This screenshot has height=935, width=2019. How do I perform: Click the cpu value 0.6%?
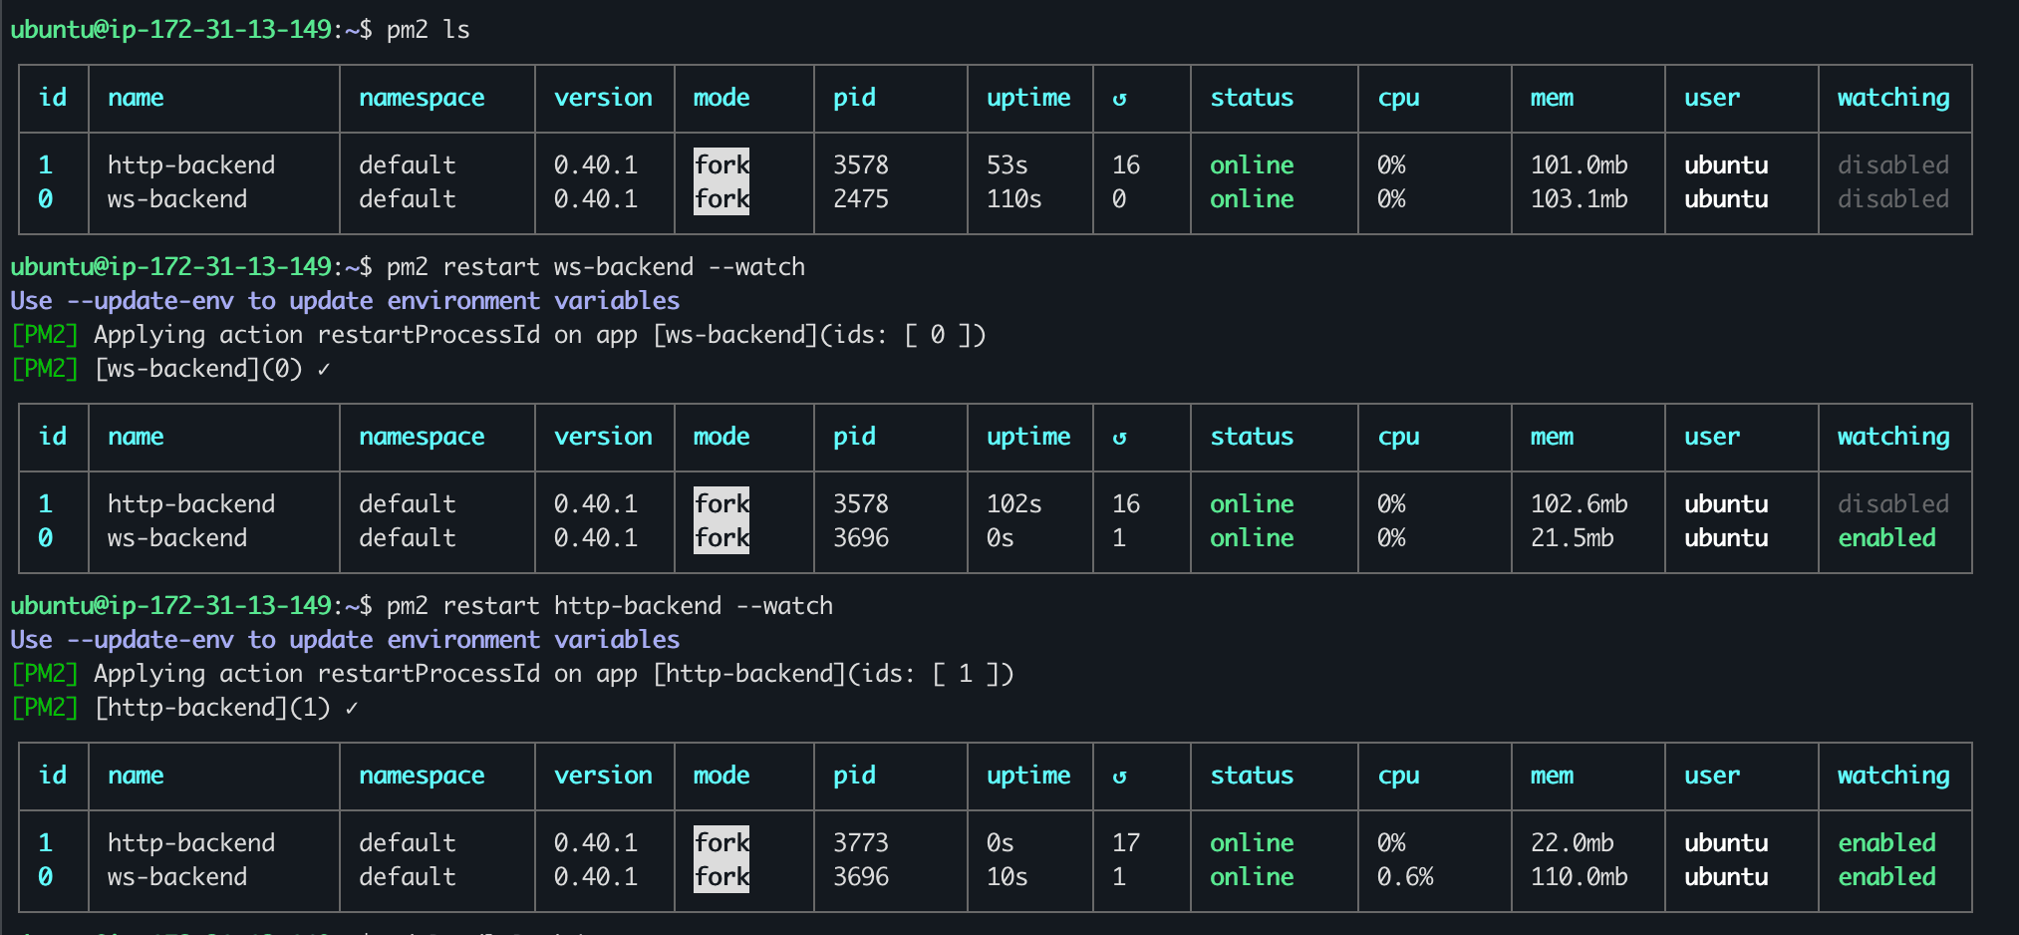[1405, 876]
